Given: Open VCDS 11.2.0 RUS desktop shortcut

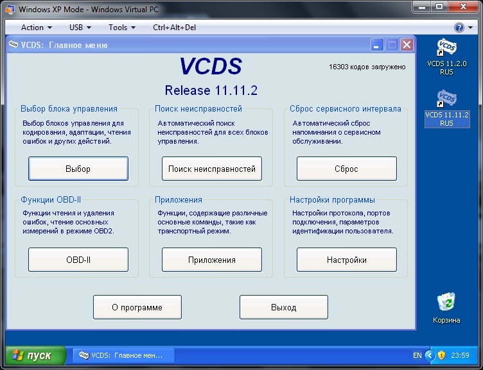Looking at the screenshot, I should pyautogui.click(x=446, y=56).
